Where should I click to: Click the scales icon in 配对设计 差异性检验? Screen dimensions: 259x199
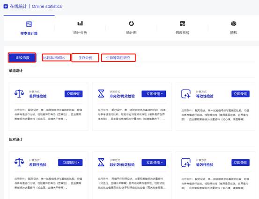(19, 162)
